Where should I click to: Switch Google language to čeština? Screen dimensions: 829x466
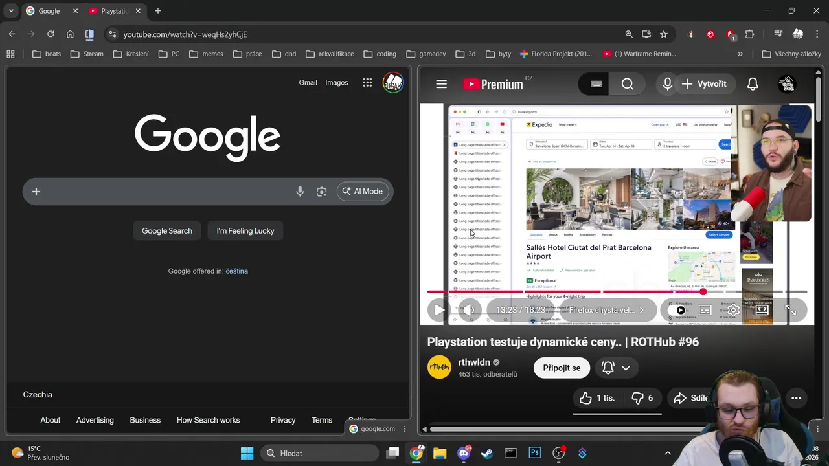(x=236, y=271)
